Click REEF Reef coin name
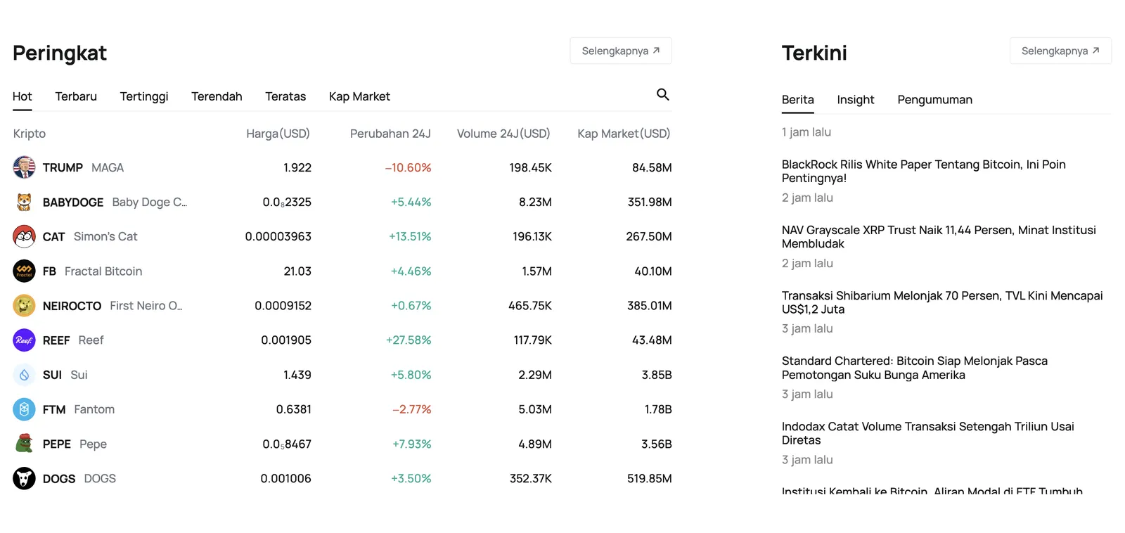 point(73,340)
